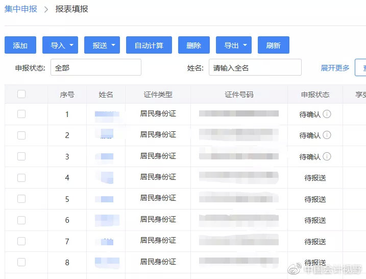The height and width of the screenshot is (279, 366).
Task: Go to 集中申报 breadcrumb link
Action: coord(21,9)
